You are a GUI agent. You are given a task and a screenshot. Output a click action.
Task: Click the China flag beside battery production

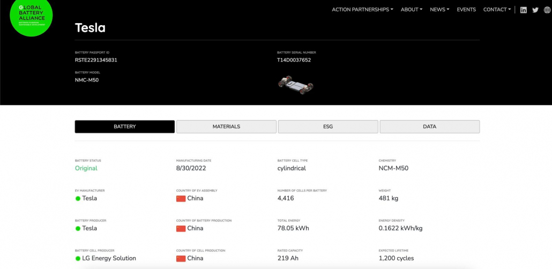pyautogui.click(x=181, y=228)
